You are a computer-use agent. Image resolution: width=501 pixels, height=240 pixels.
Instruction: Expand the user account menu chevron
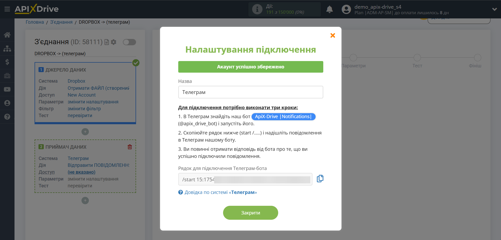pyautogui.click(x=346, y=9)
